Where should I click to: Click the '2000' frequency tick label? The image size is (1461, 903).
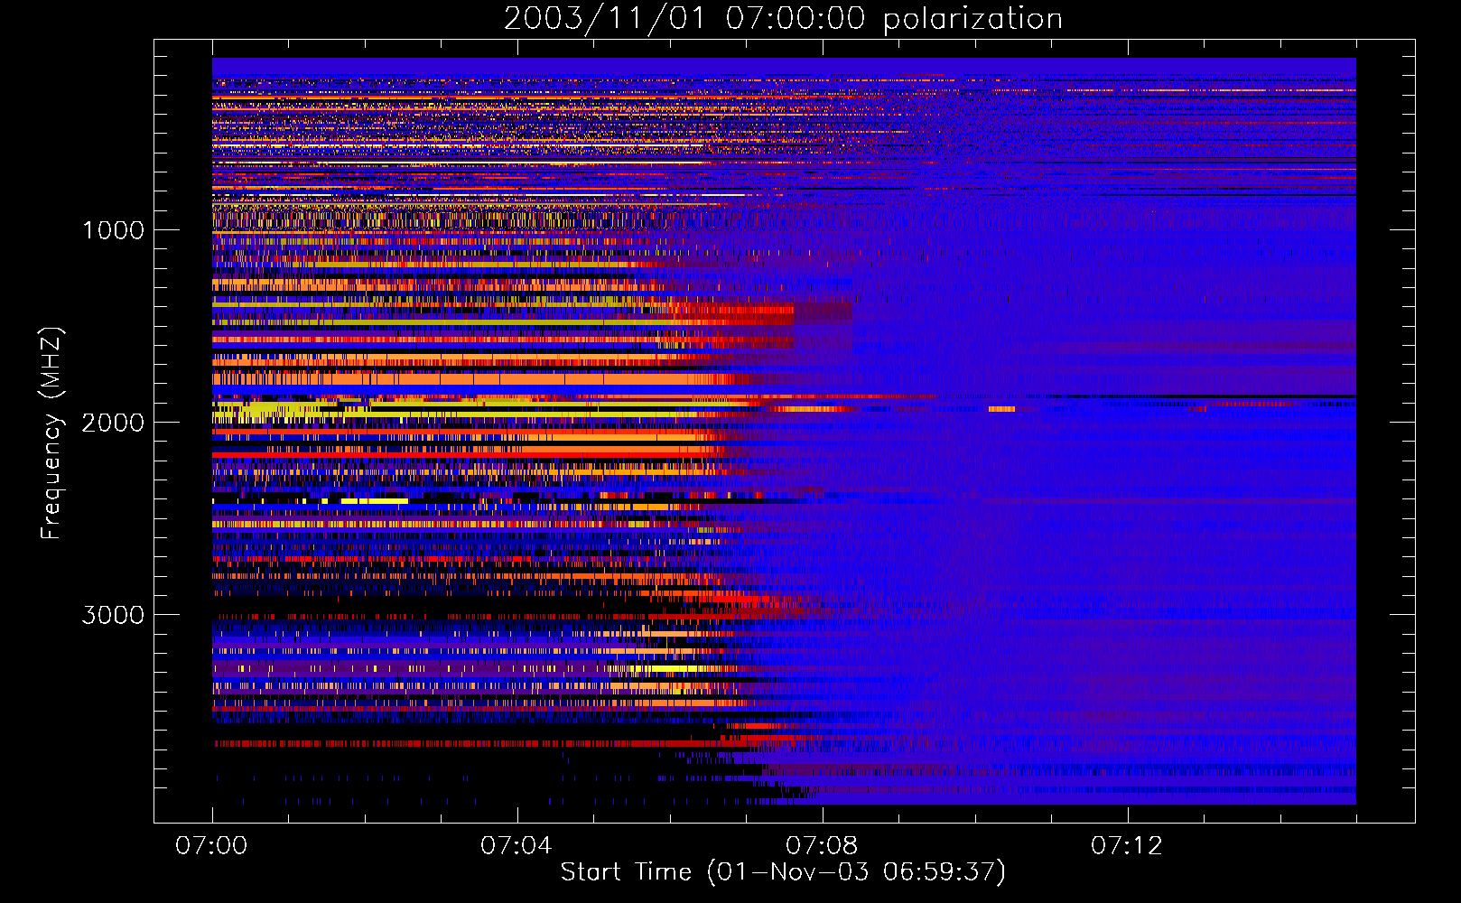point(113,422)
